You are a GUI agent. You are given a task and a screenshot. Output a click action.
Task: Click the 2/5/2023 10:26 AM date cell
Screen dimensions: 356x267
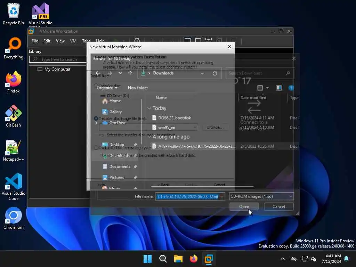(x=257, y=146)
